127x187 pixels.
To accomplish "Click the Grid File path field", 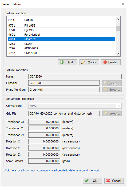I will [64, 113].
